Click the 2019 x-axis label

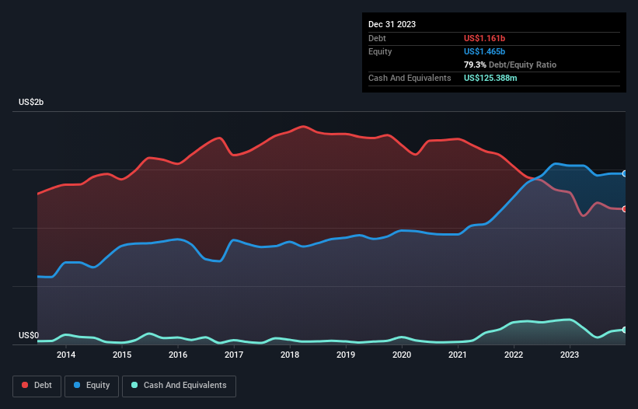coord(346,355)
